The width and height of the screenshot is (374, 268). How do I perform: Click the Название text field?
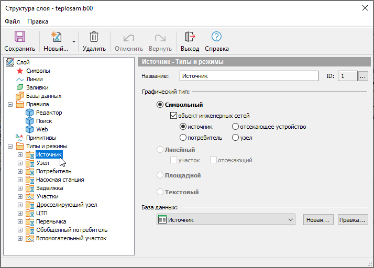tap(249, 76)
